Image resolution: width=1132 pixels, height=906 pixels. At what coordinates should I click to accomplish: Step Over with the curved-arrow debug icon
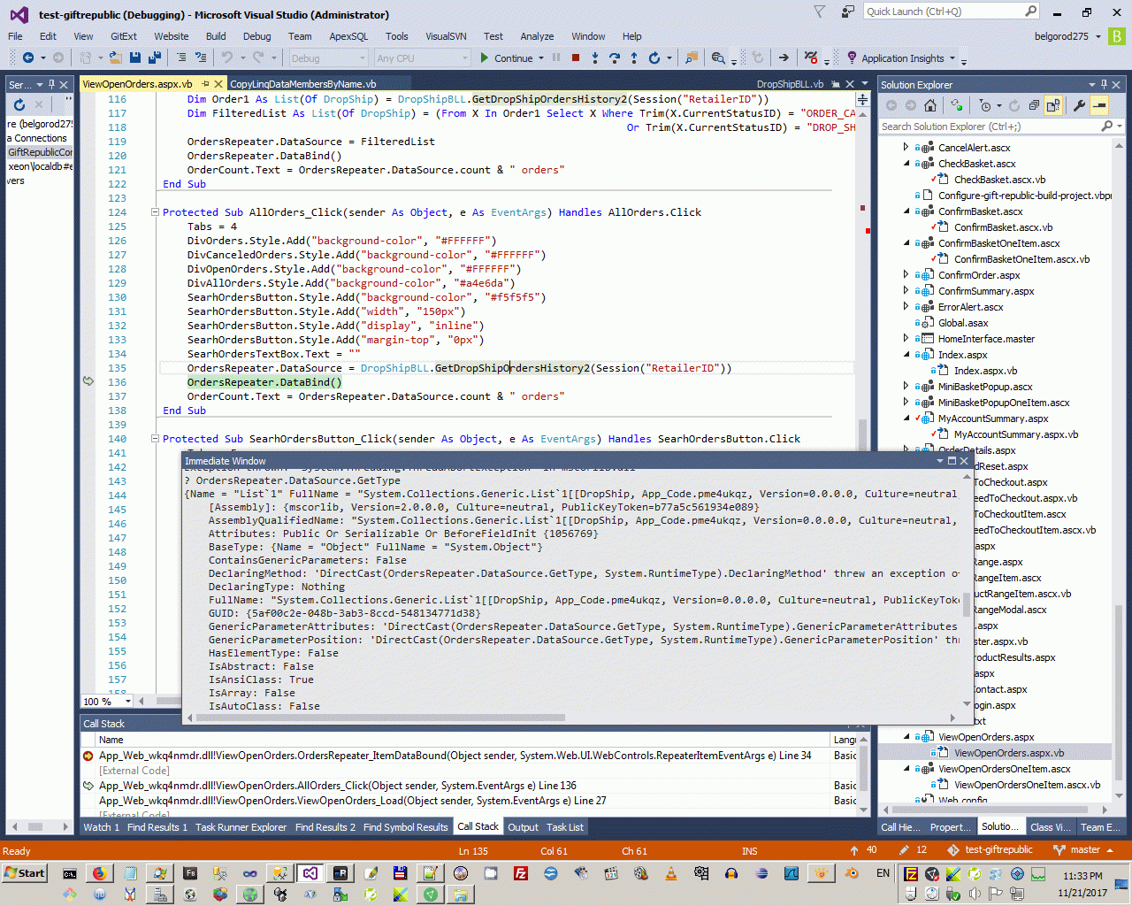point(615,58)
